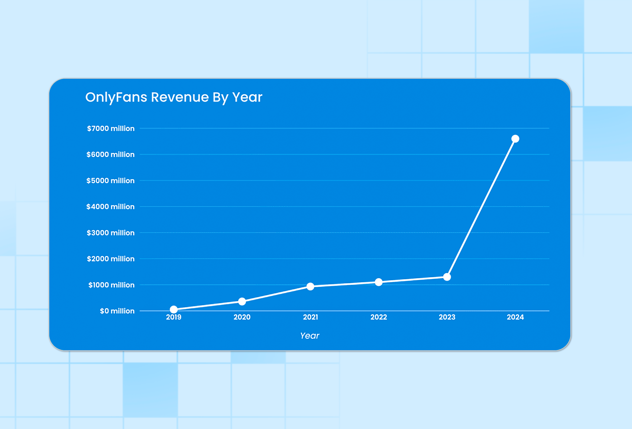632x429 pixels.
Task: Click the $6000 million axis label
Action: pyautogui.click(x=110, y=154)
